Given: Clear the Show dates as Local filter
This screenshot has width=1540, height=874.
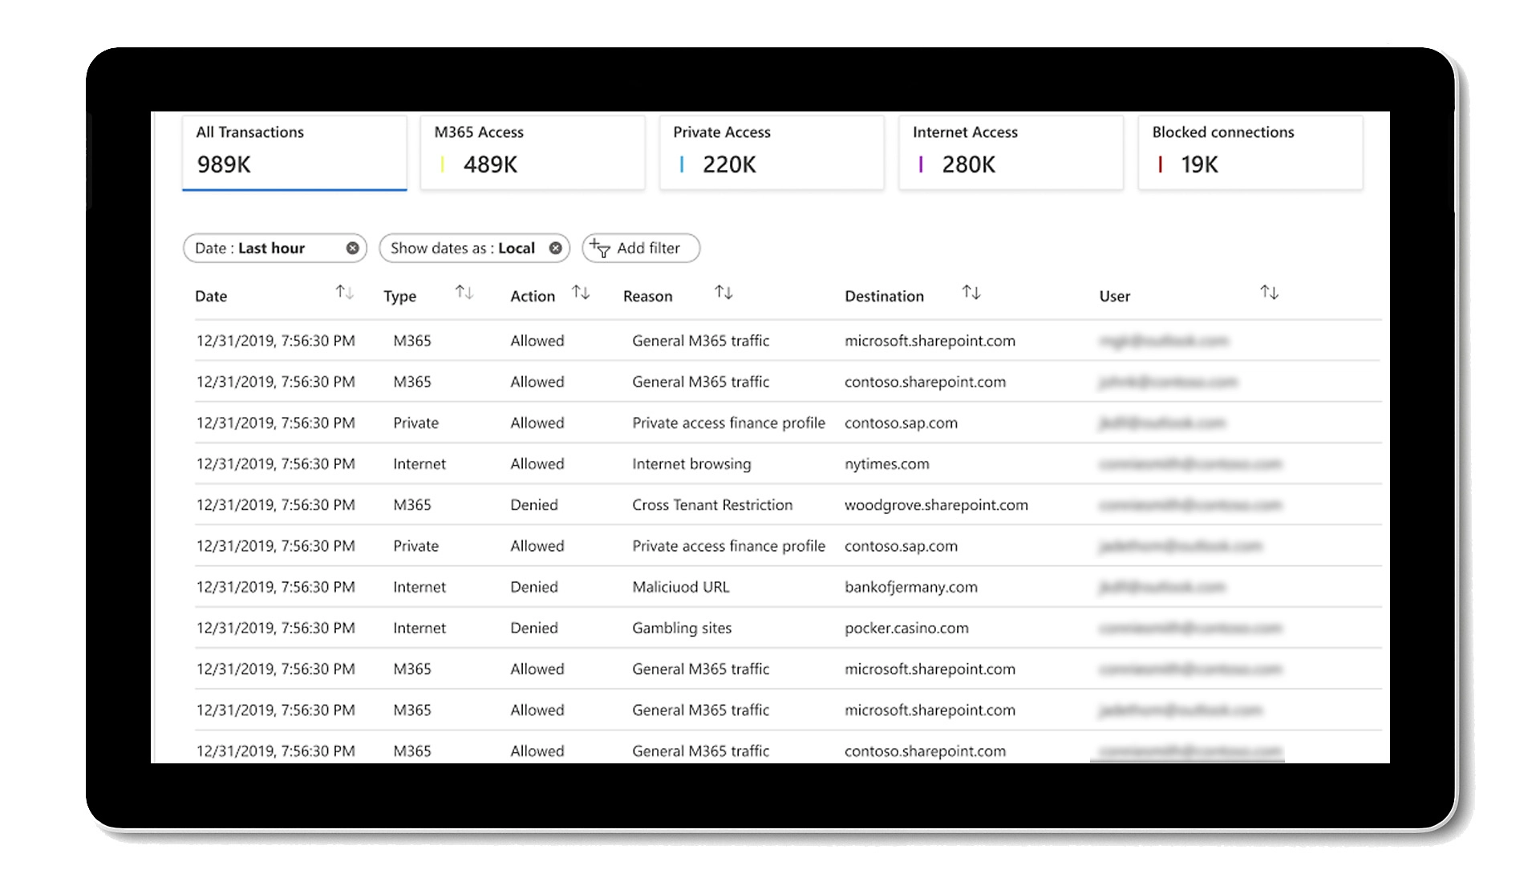Looking at the screenshot, I should tap(555, 249).
